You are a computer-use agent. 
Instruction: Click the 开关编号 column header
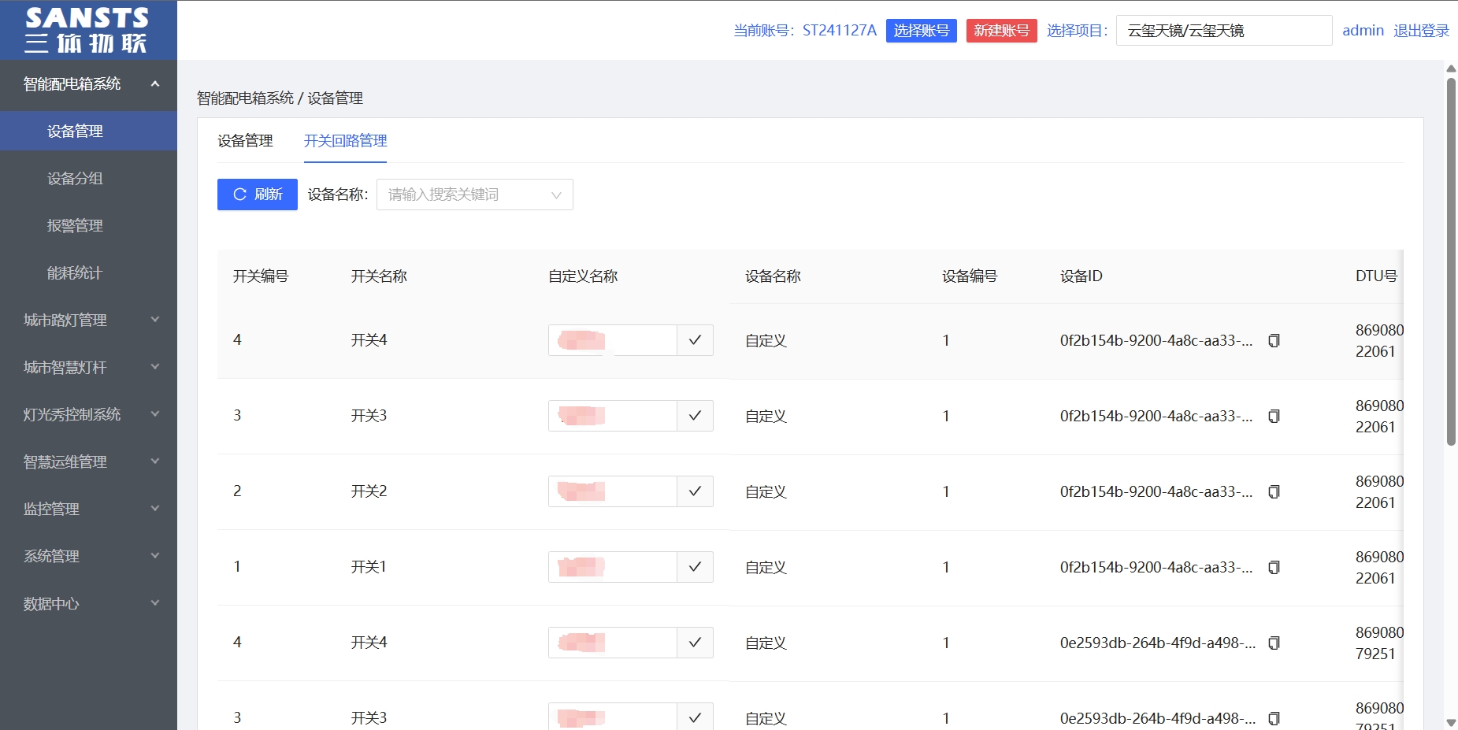(261, 276)
